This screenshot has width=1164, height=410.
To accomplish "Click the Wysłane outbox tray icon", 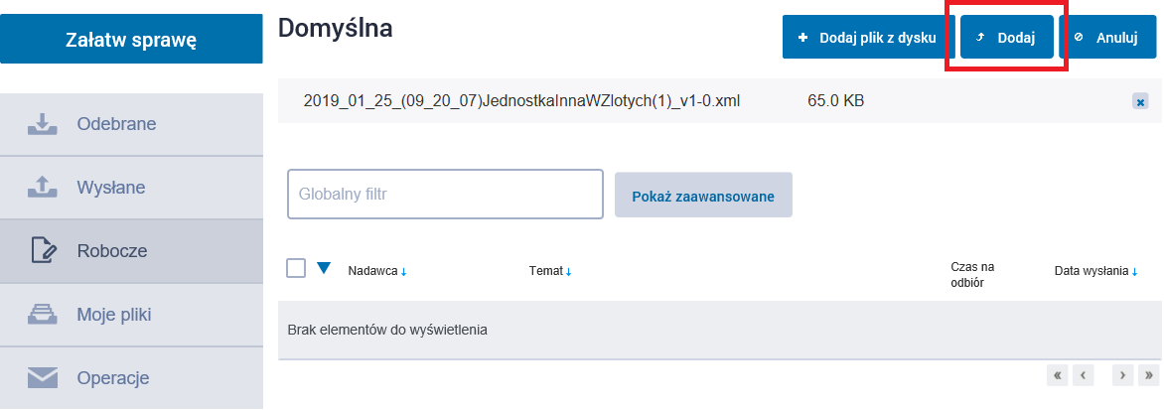I will click(x=41, y=188).
